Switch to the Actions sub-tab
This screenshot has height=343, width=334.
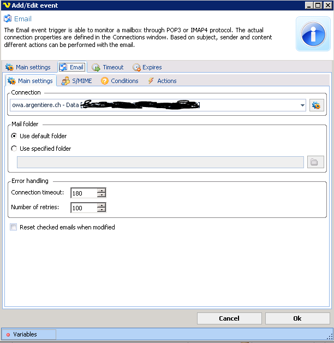coord(162,81)
